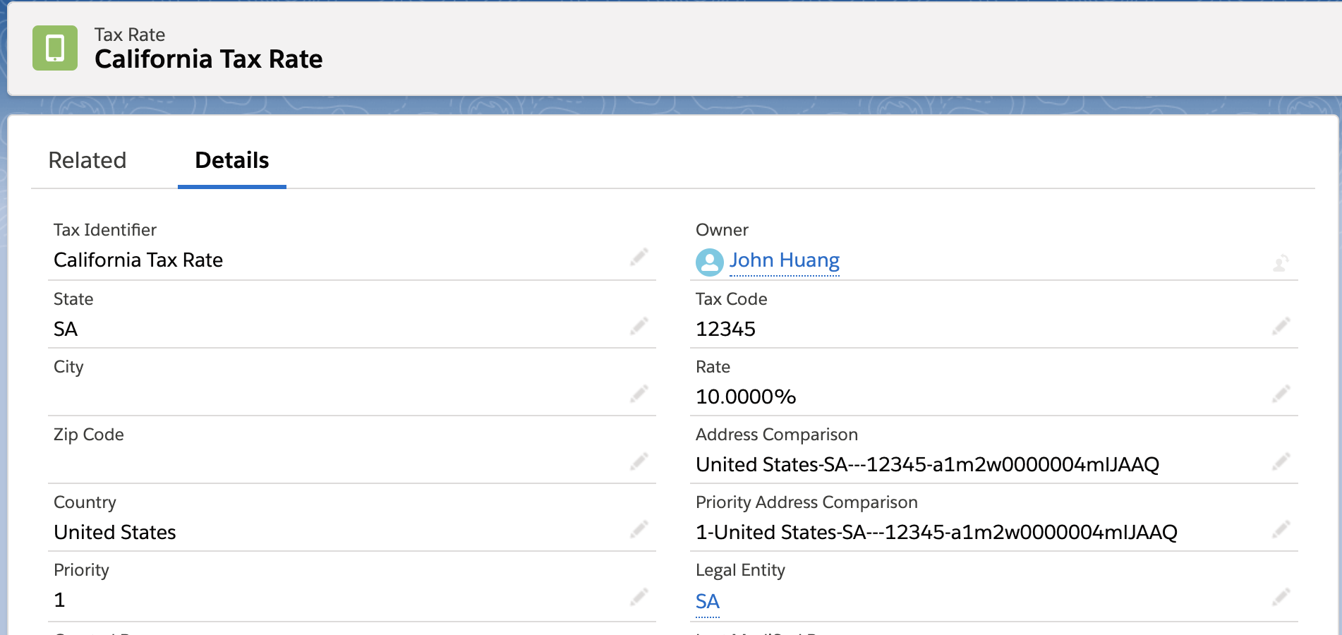This screenshot has height=635, width=1342.
Task: Click the green Tax Rate object icon
Action: [x=54, y=48]
